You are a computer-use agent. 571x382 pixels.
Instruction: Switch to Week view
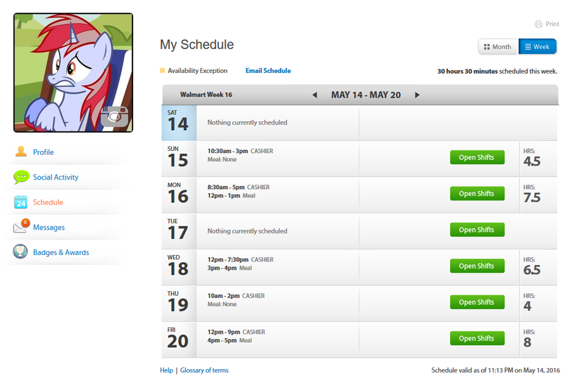point(537,47)
